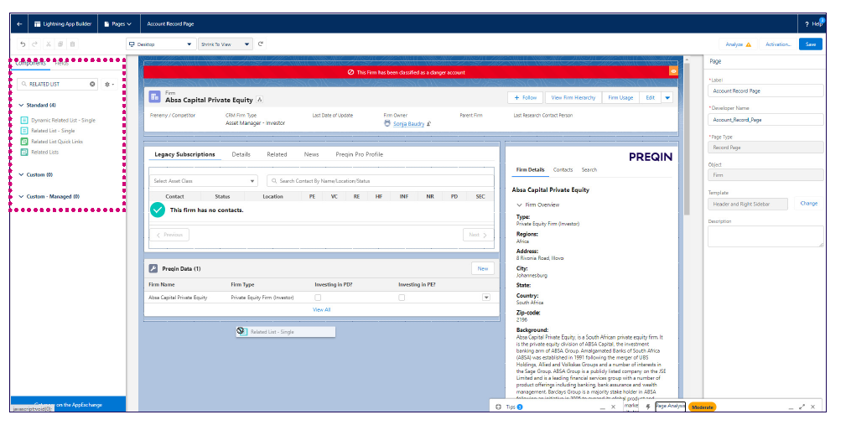Screen dimensions: 851x425
Task: Open the Select Asset Class dropdown
Action: click(204, 181)
